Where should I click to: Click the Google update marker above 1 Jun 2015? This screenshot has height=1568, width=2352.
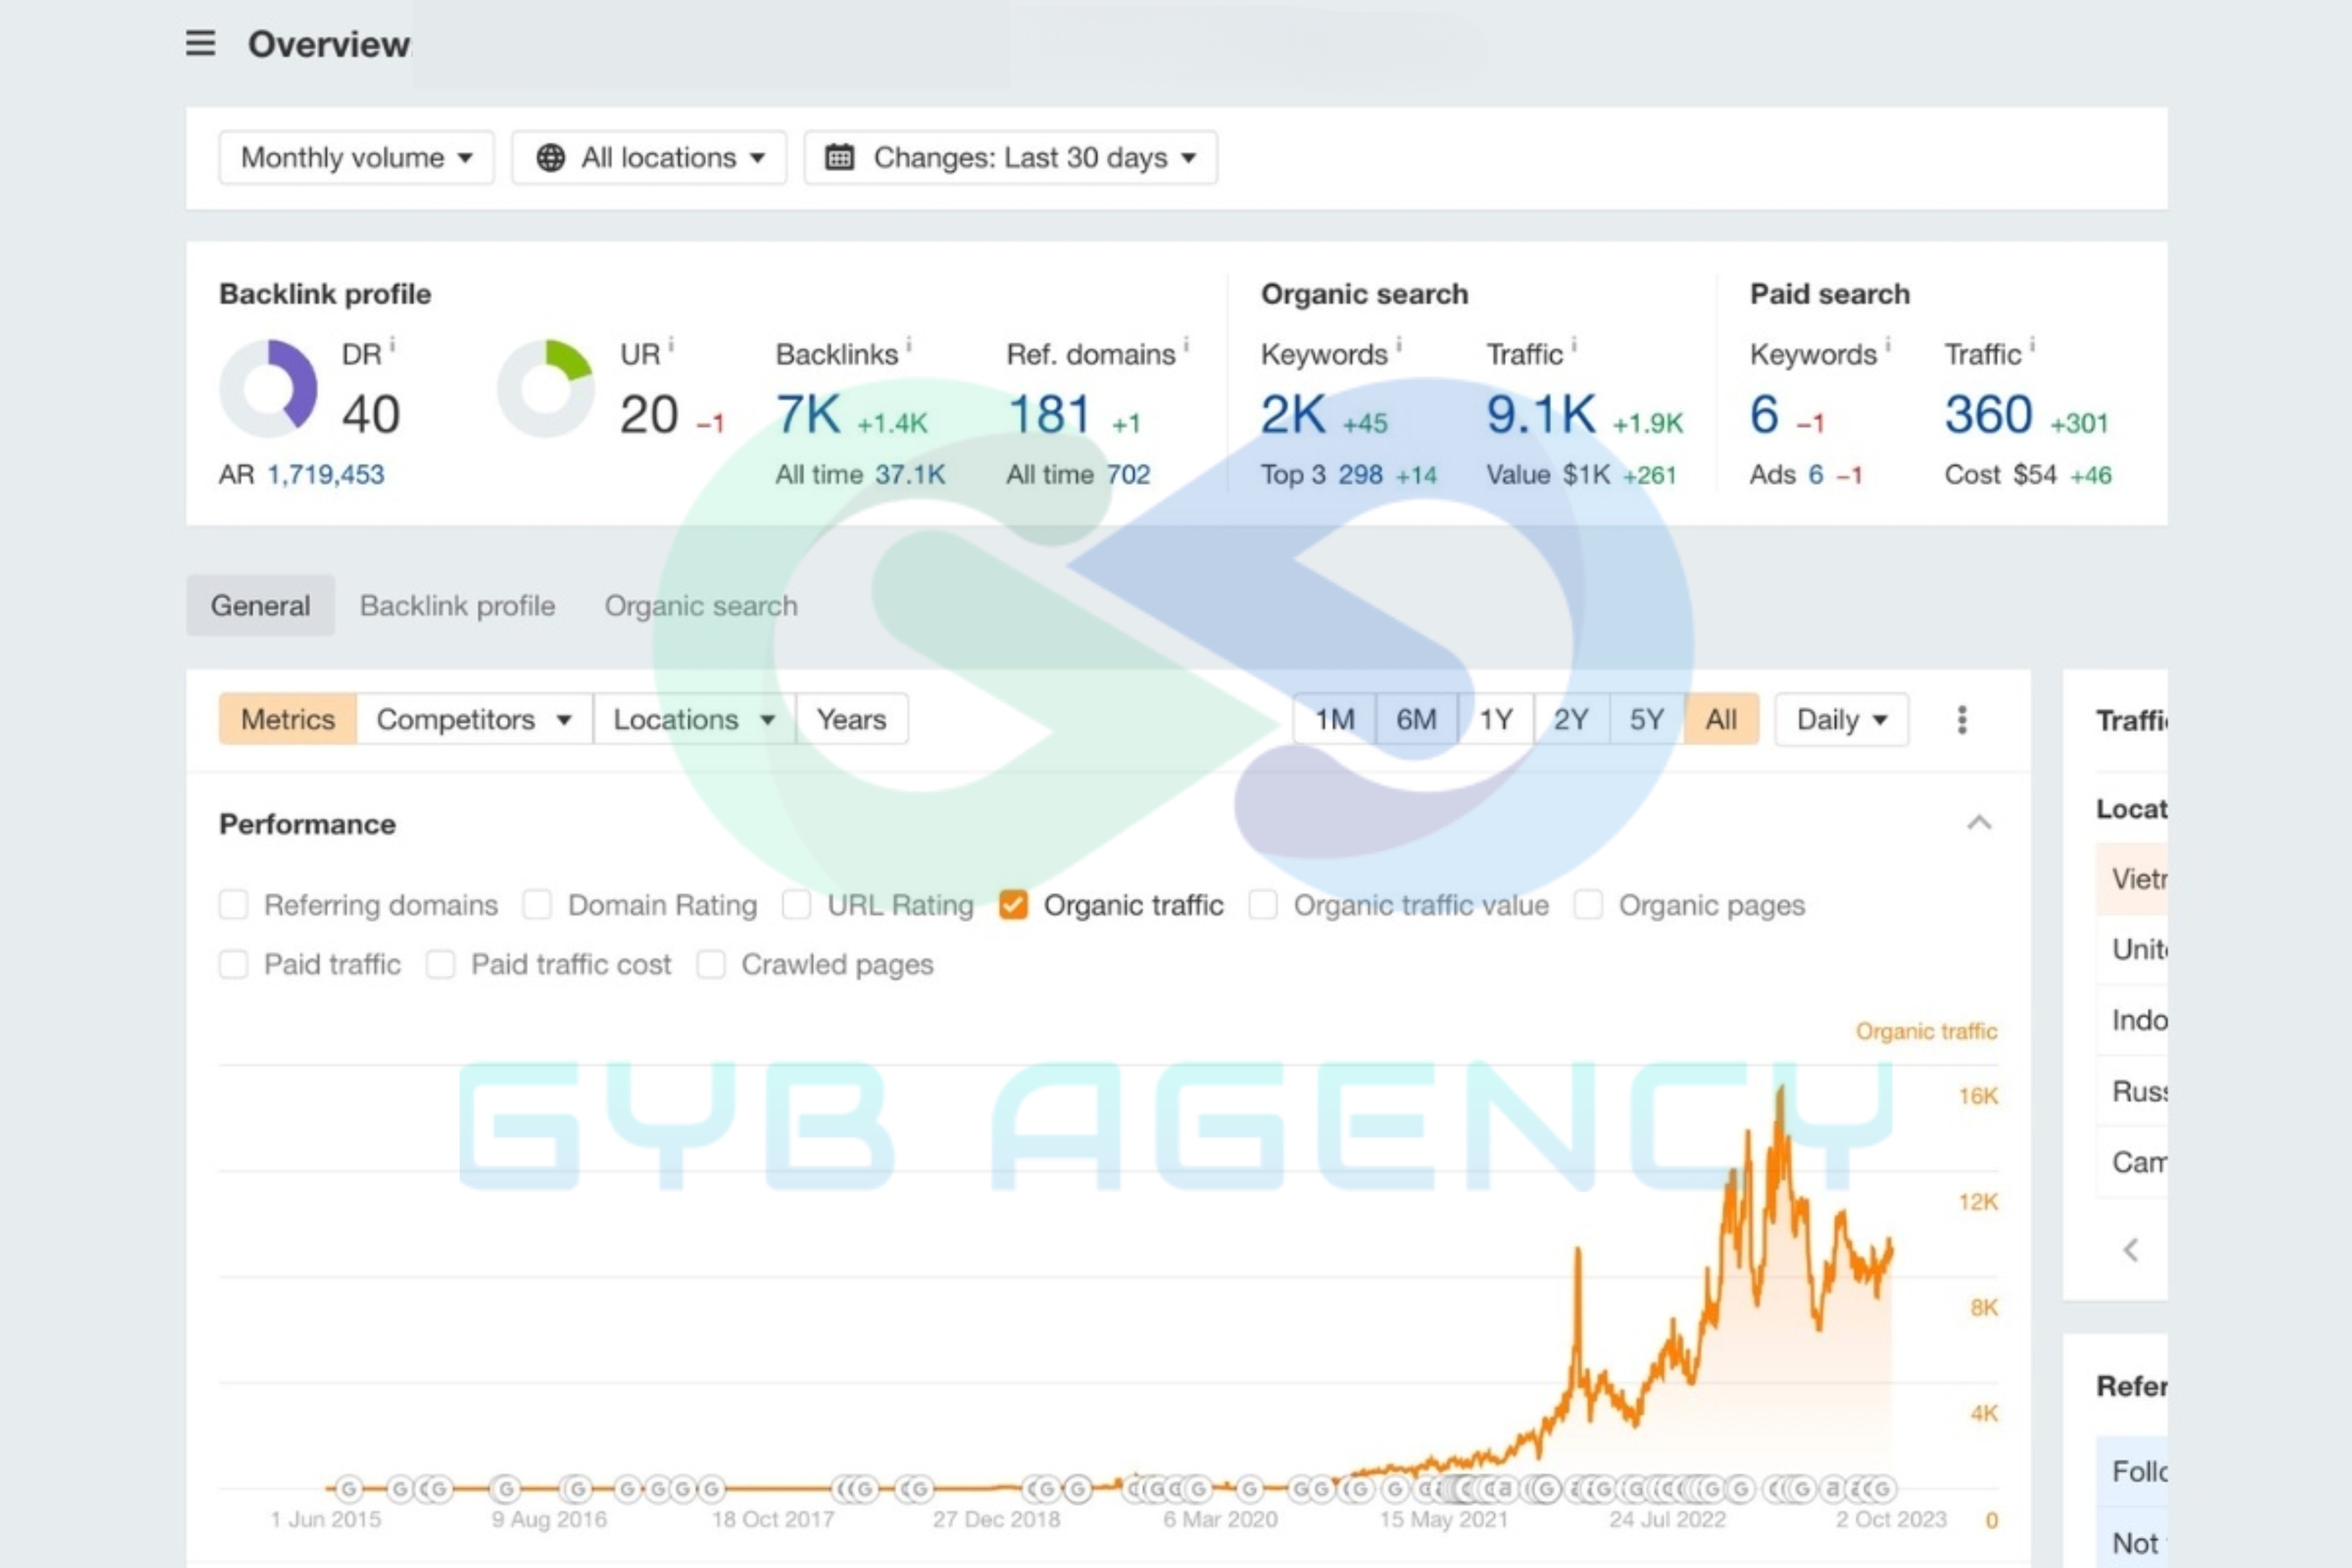[348, 1489]
